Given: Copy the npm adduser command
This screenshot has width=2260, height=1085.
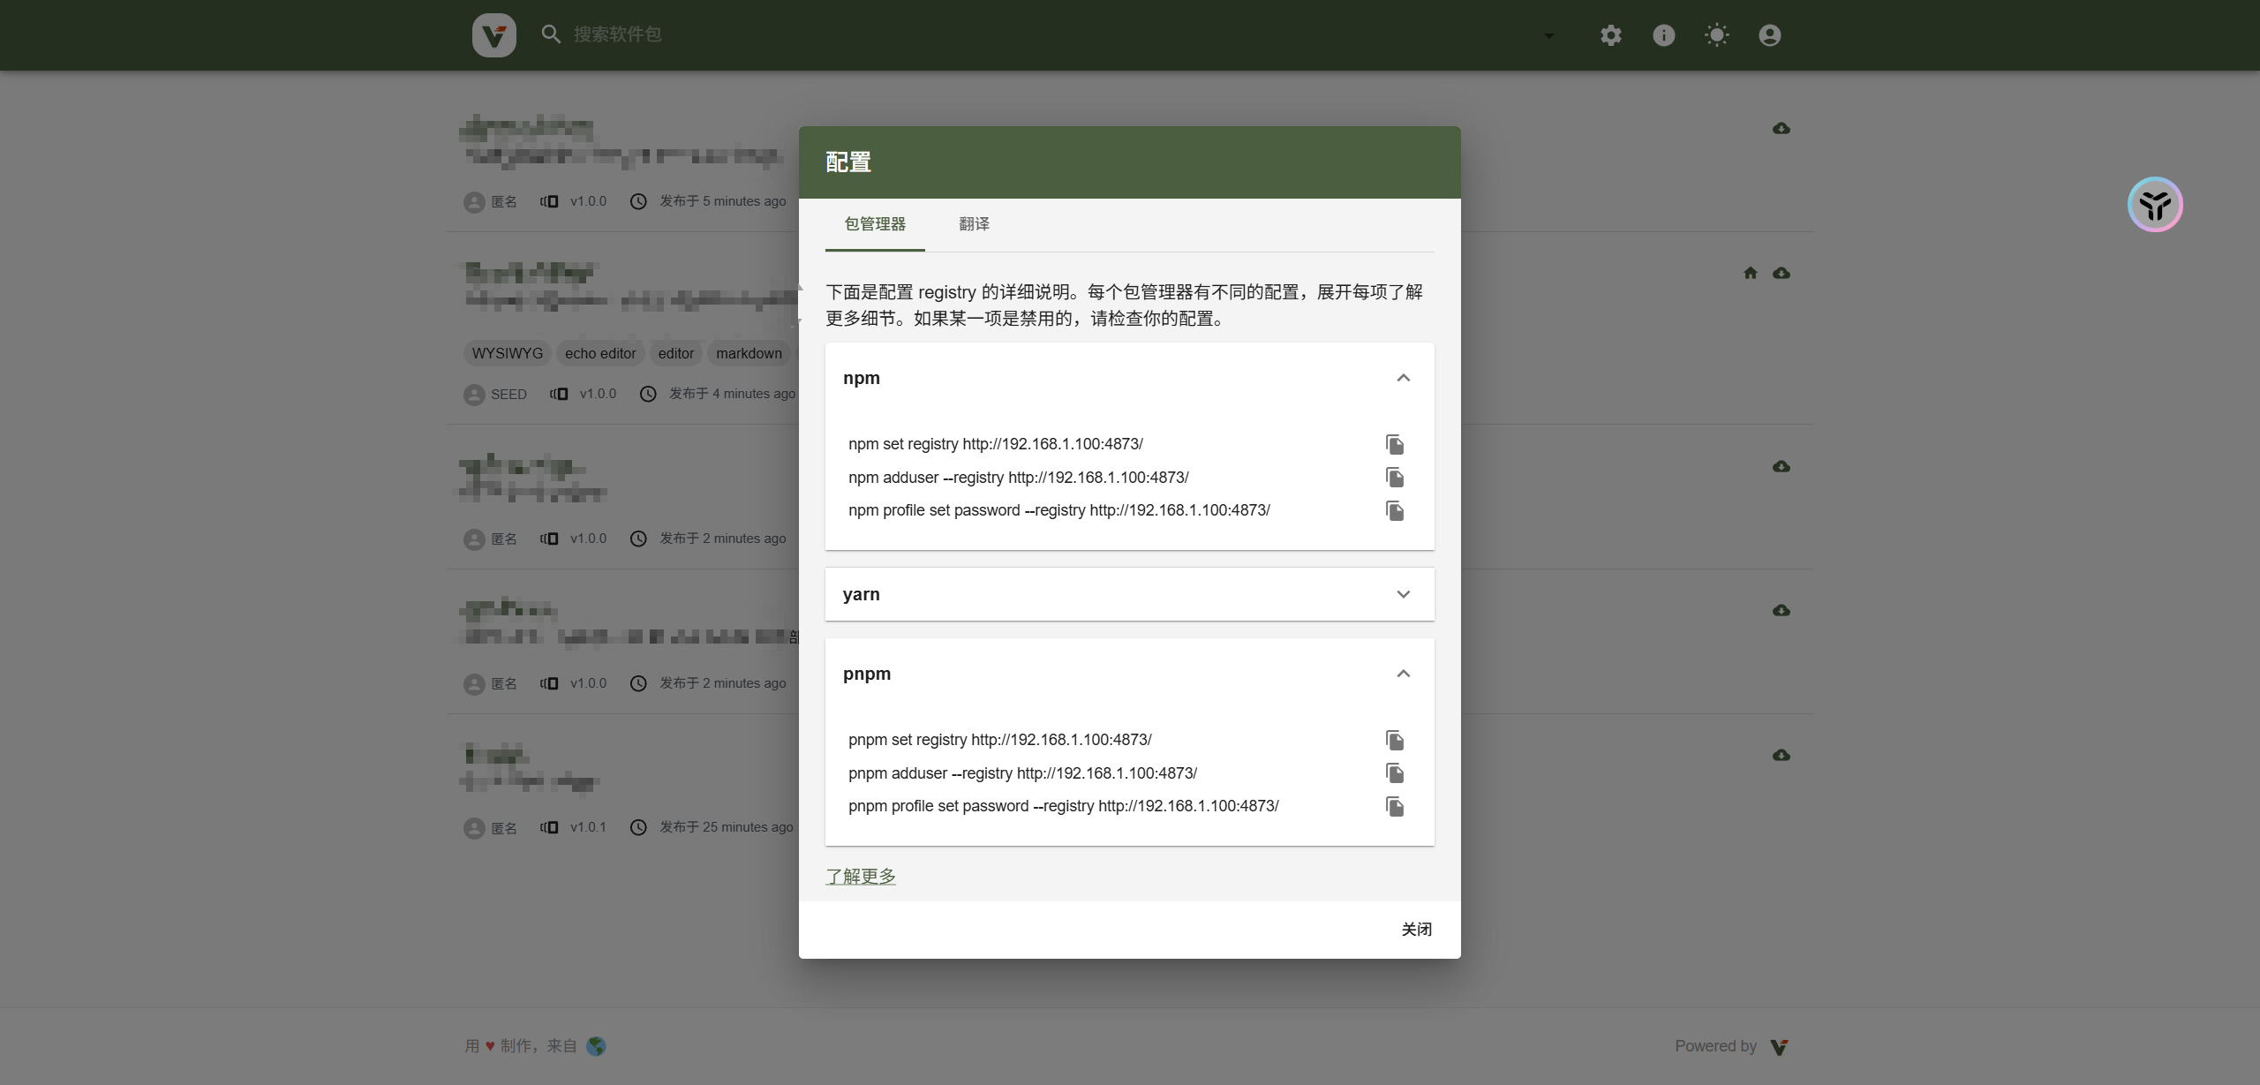Looking at the screenshot, I should (1395, 478).
